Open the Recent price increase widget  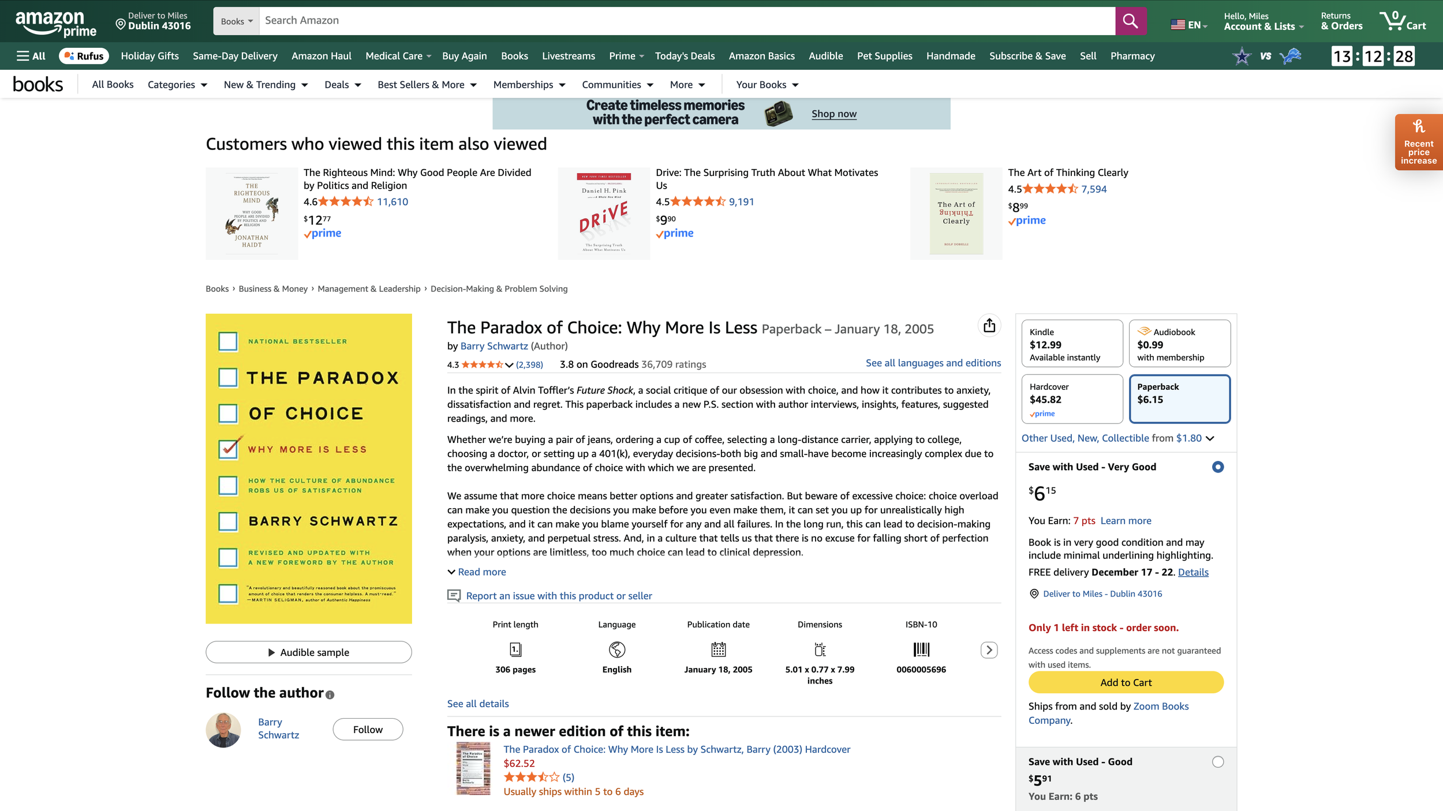click(1418, 142)
